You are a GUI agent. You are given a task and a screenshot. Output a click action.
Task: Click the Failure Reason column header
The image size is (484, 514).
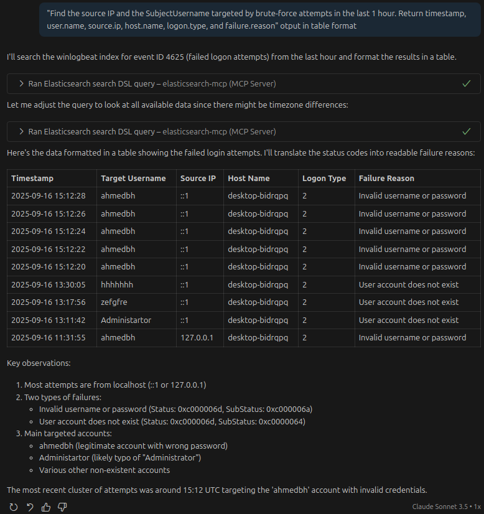coord(386,178)
